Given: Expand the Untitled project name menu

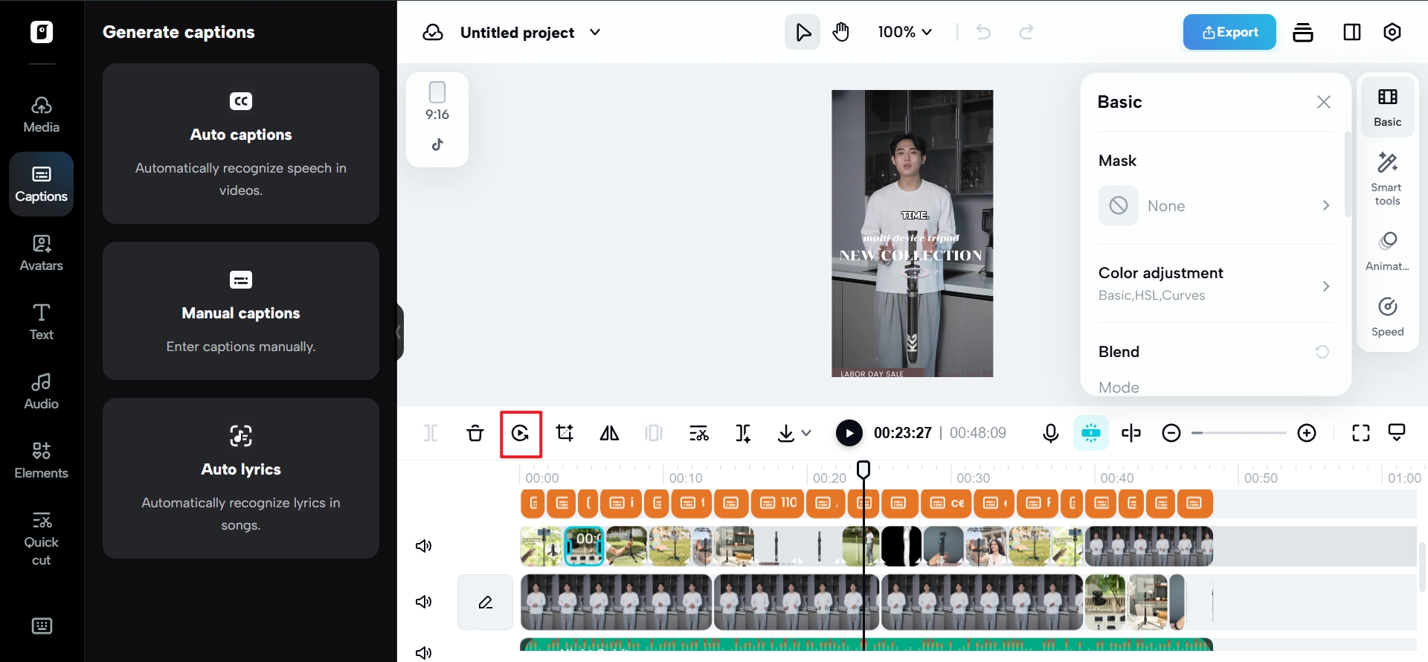Looking at the screenshot, I should (x=595, y=32).
